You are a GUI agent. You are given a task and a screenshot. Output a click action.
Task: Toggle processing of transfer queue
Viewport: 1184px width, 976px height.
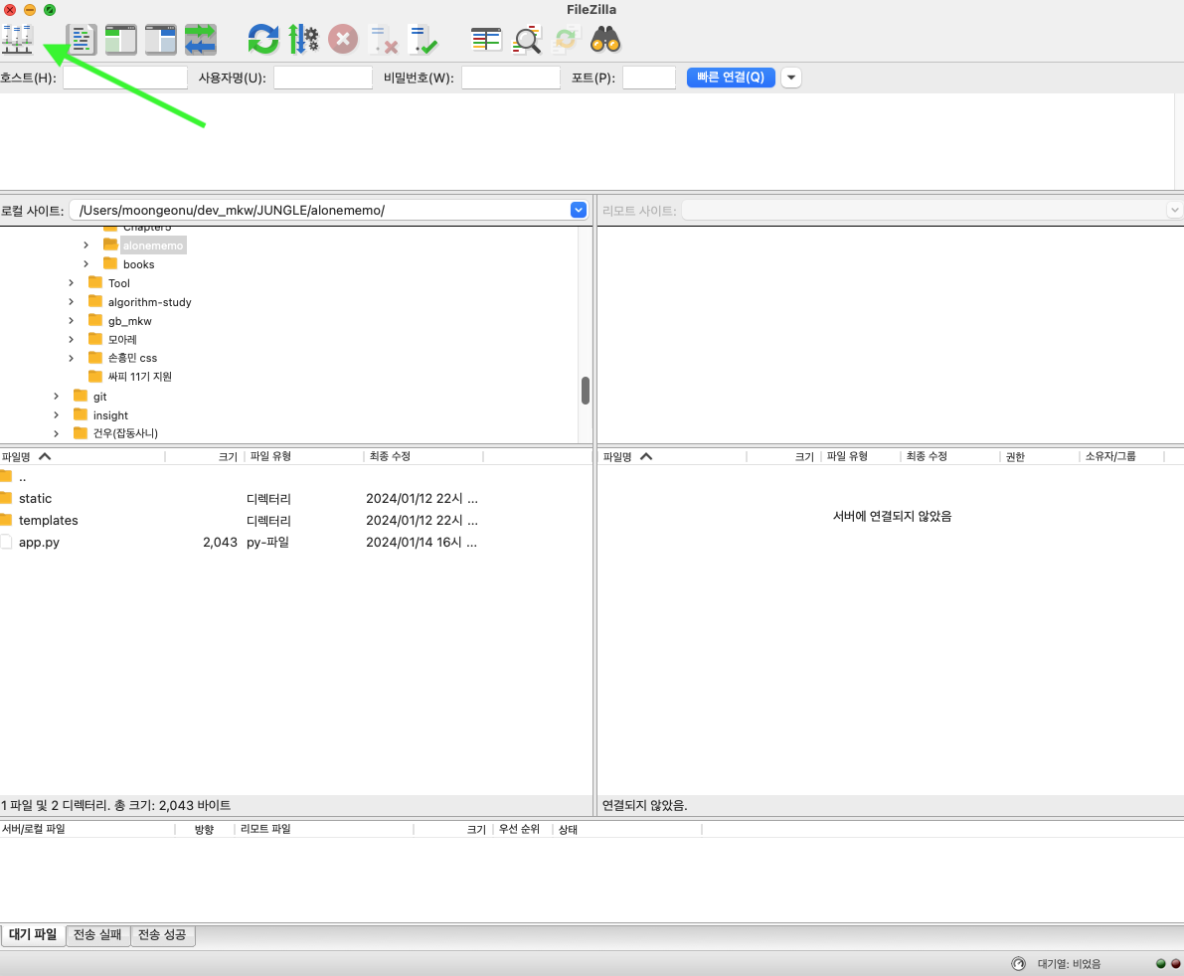point(303,39)
